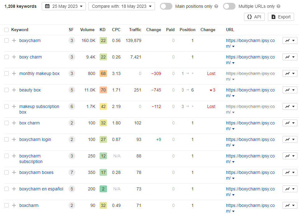The image size is (299, 215).
Task: Click KD score 2 badge for boxycharm en español
Action: 103,189
